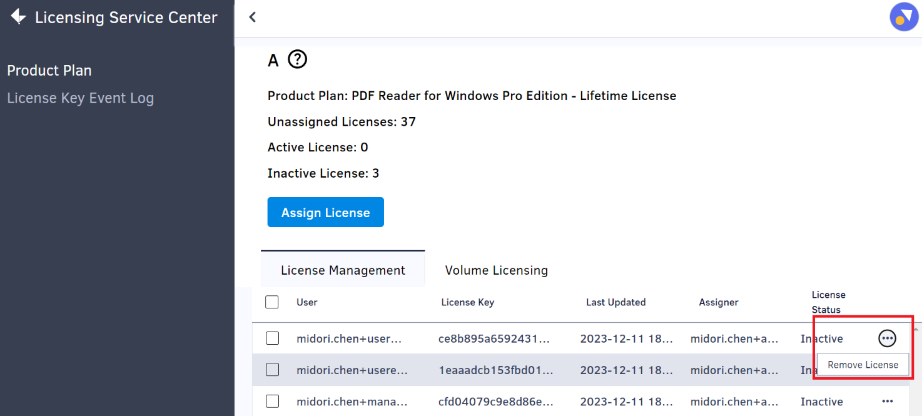Viewport: 922px width, 416px height.
Task: Click license key cfd04079c9e8d86e…
Action: 495,402
